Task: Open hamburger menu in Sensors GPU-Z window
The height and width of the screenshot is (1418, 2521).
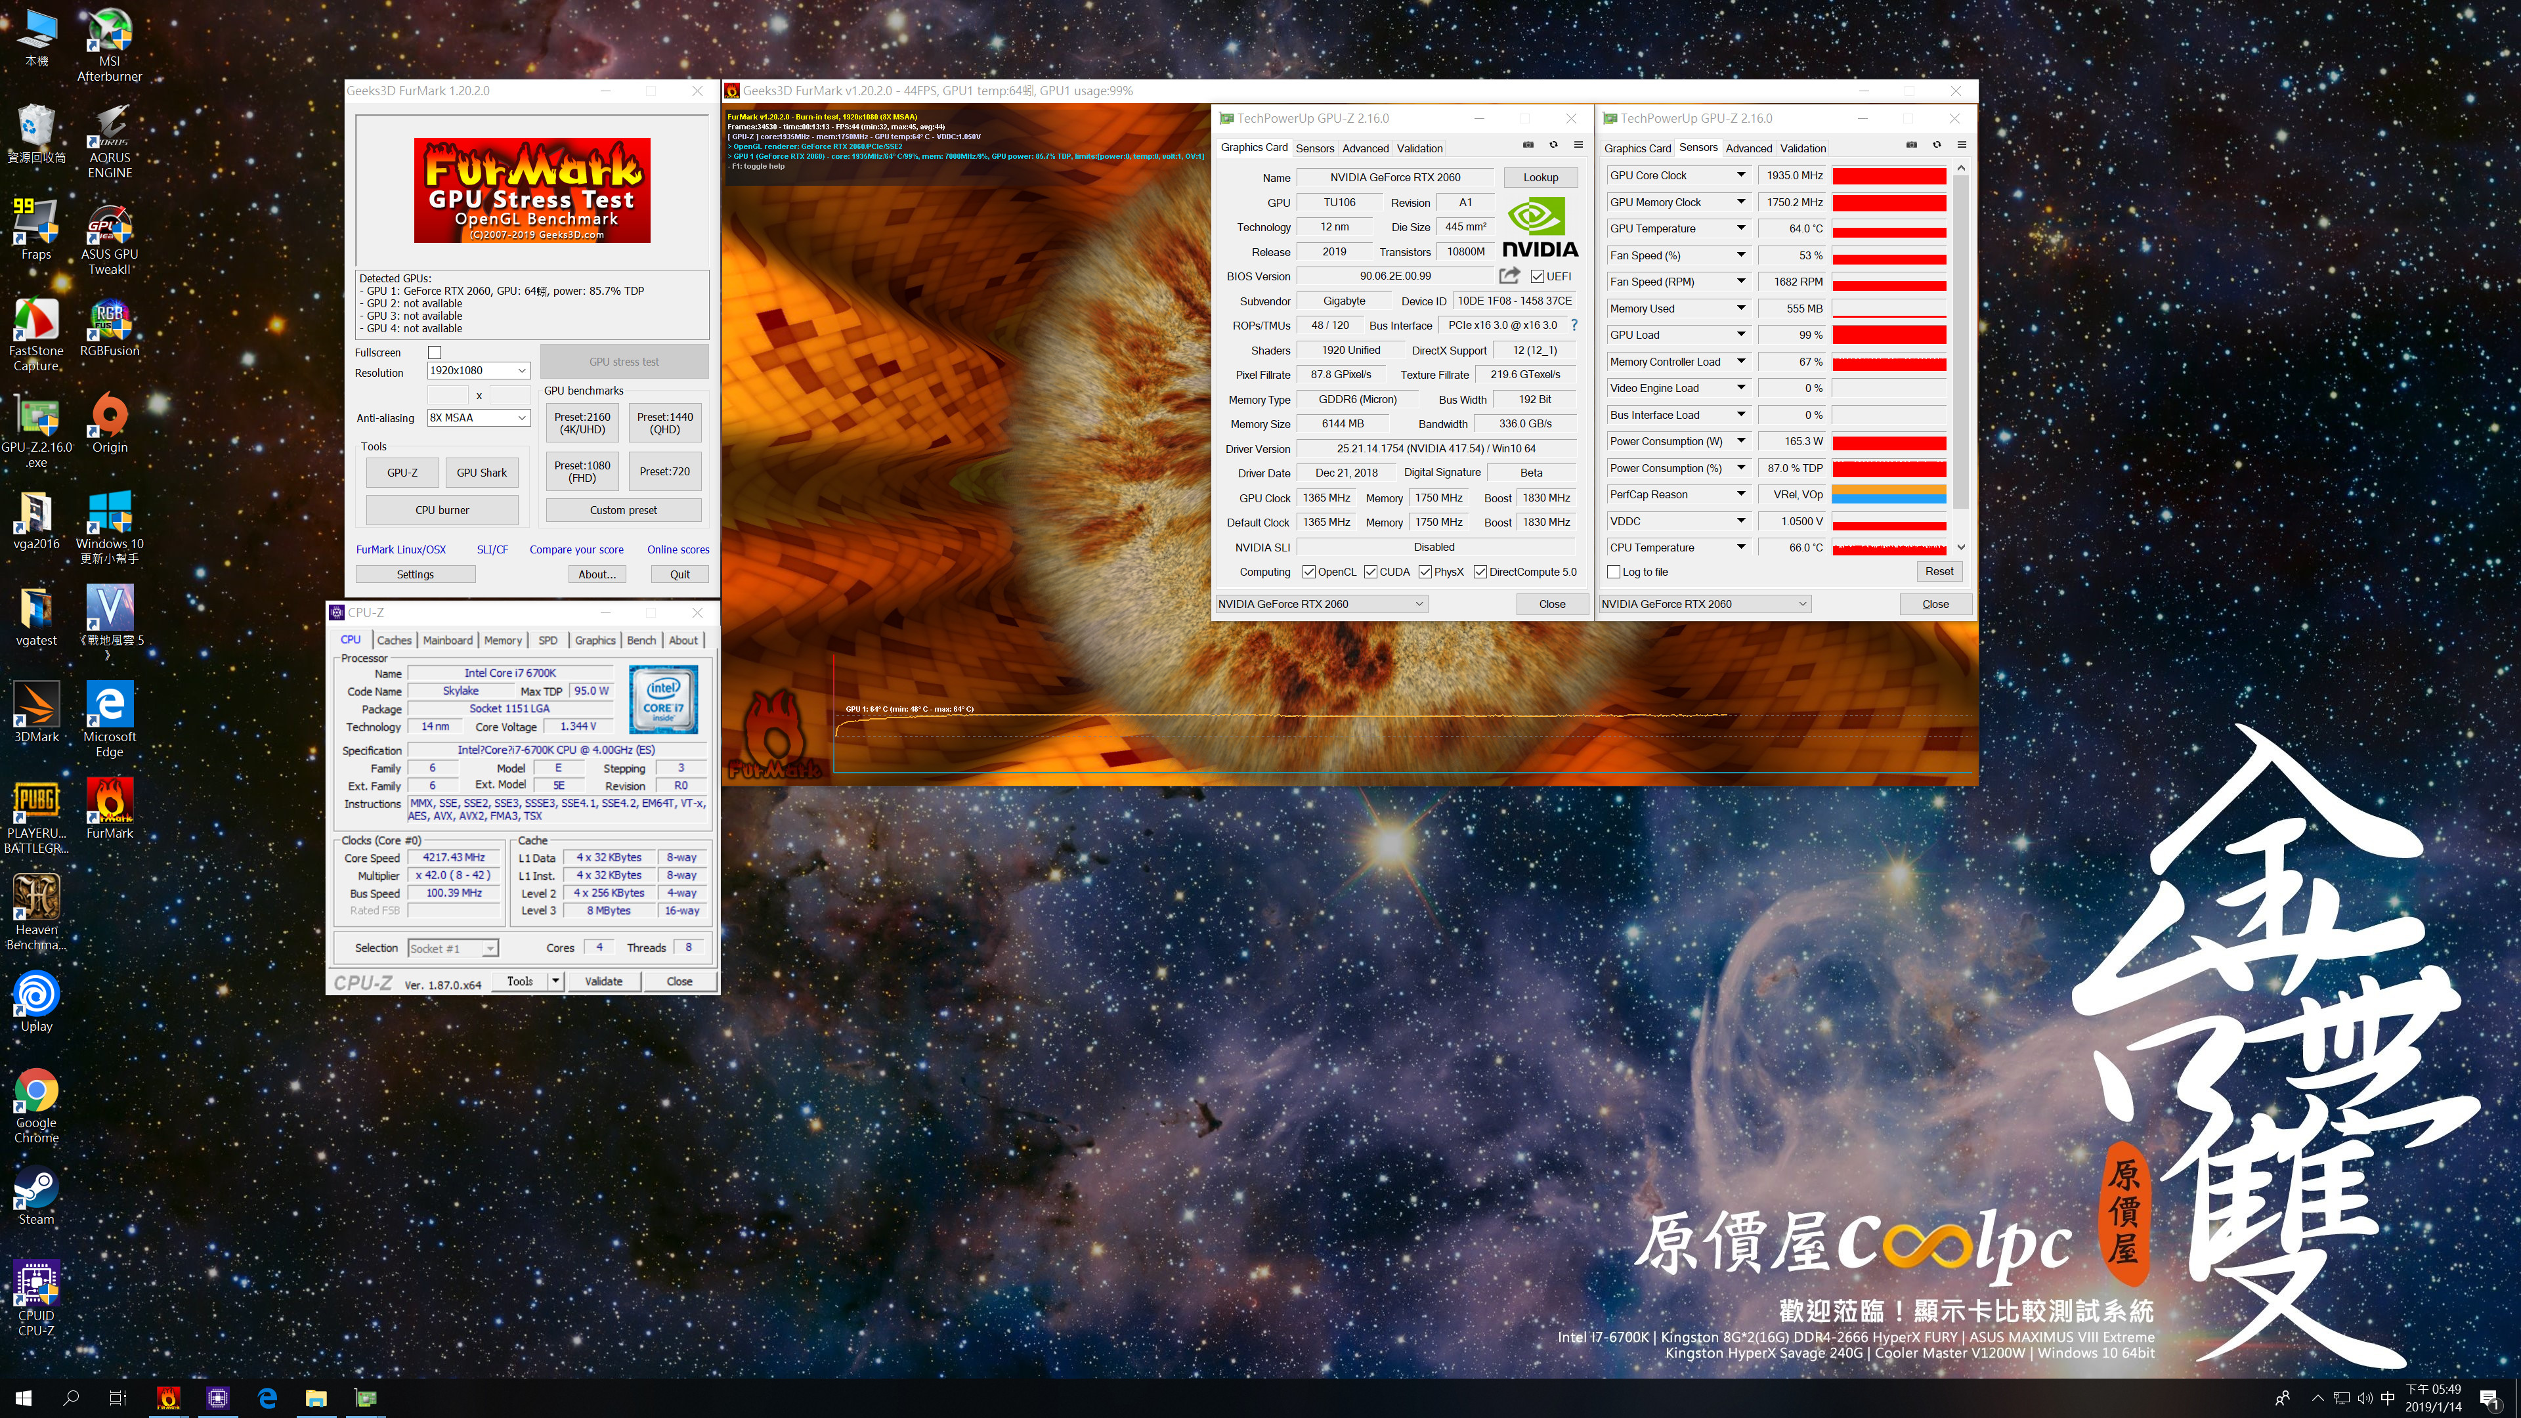Action: 1961,145
